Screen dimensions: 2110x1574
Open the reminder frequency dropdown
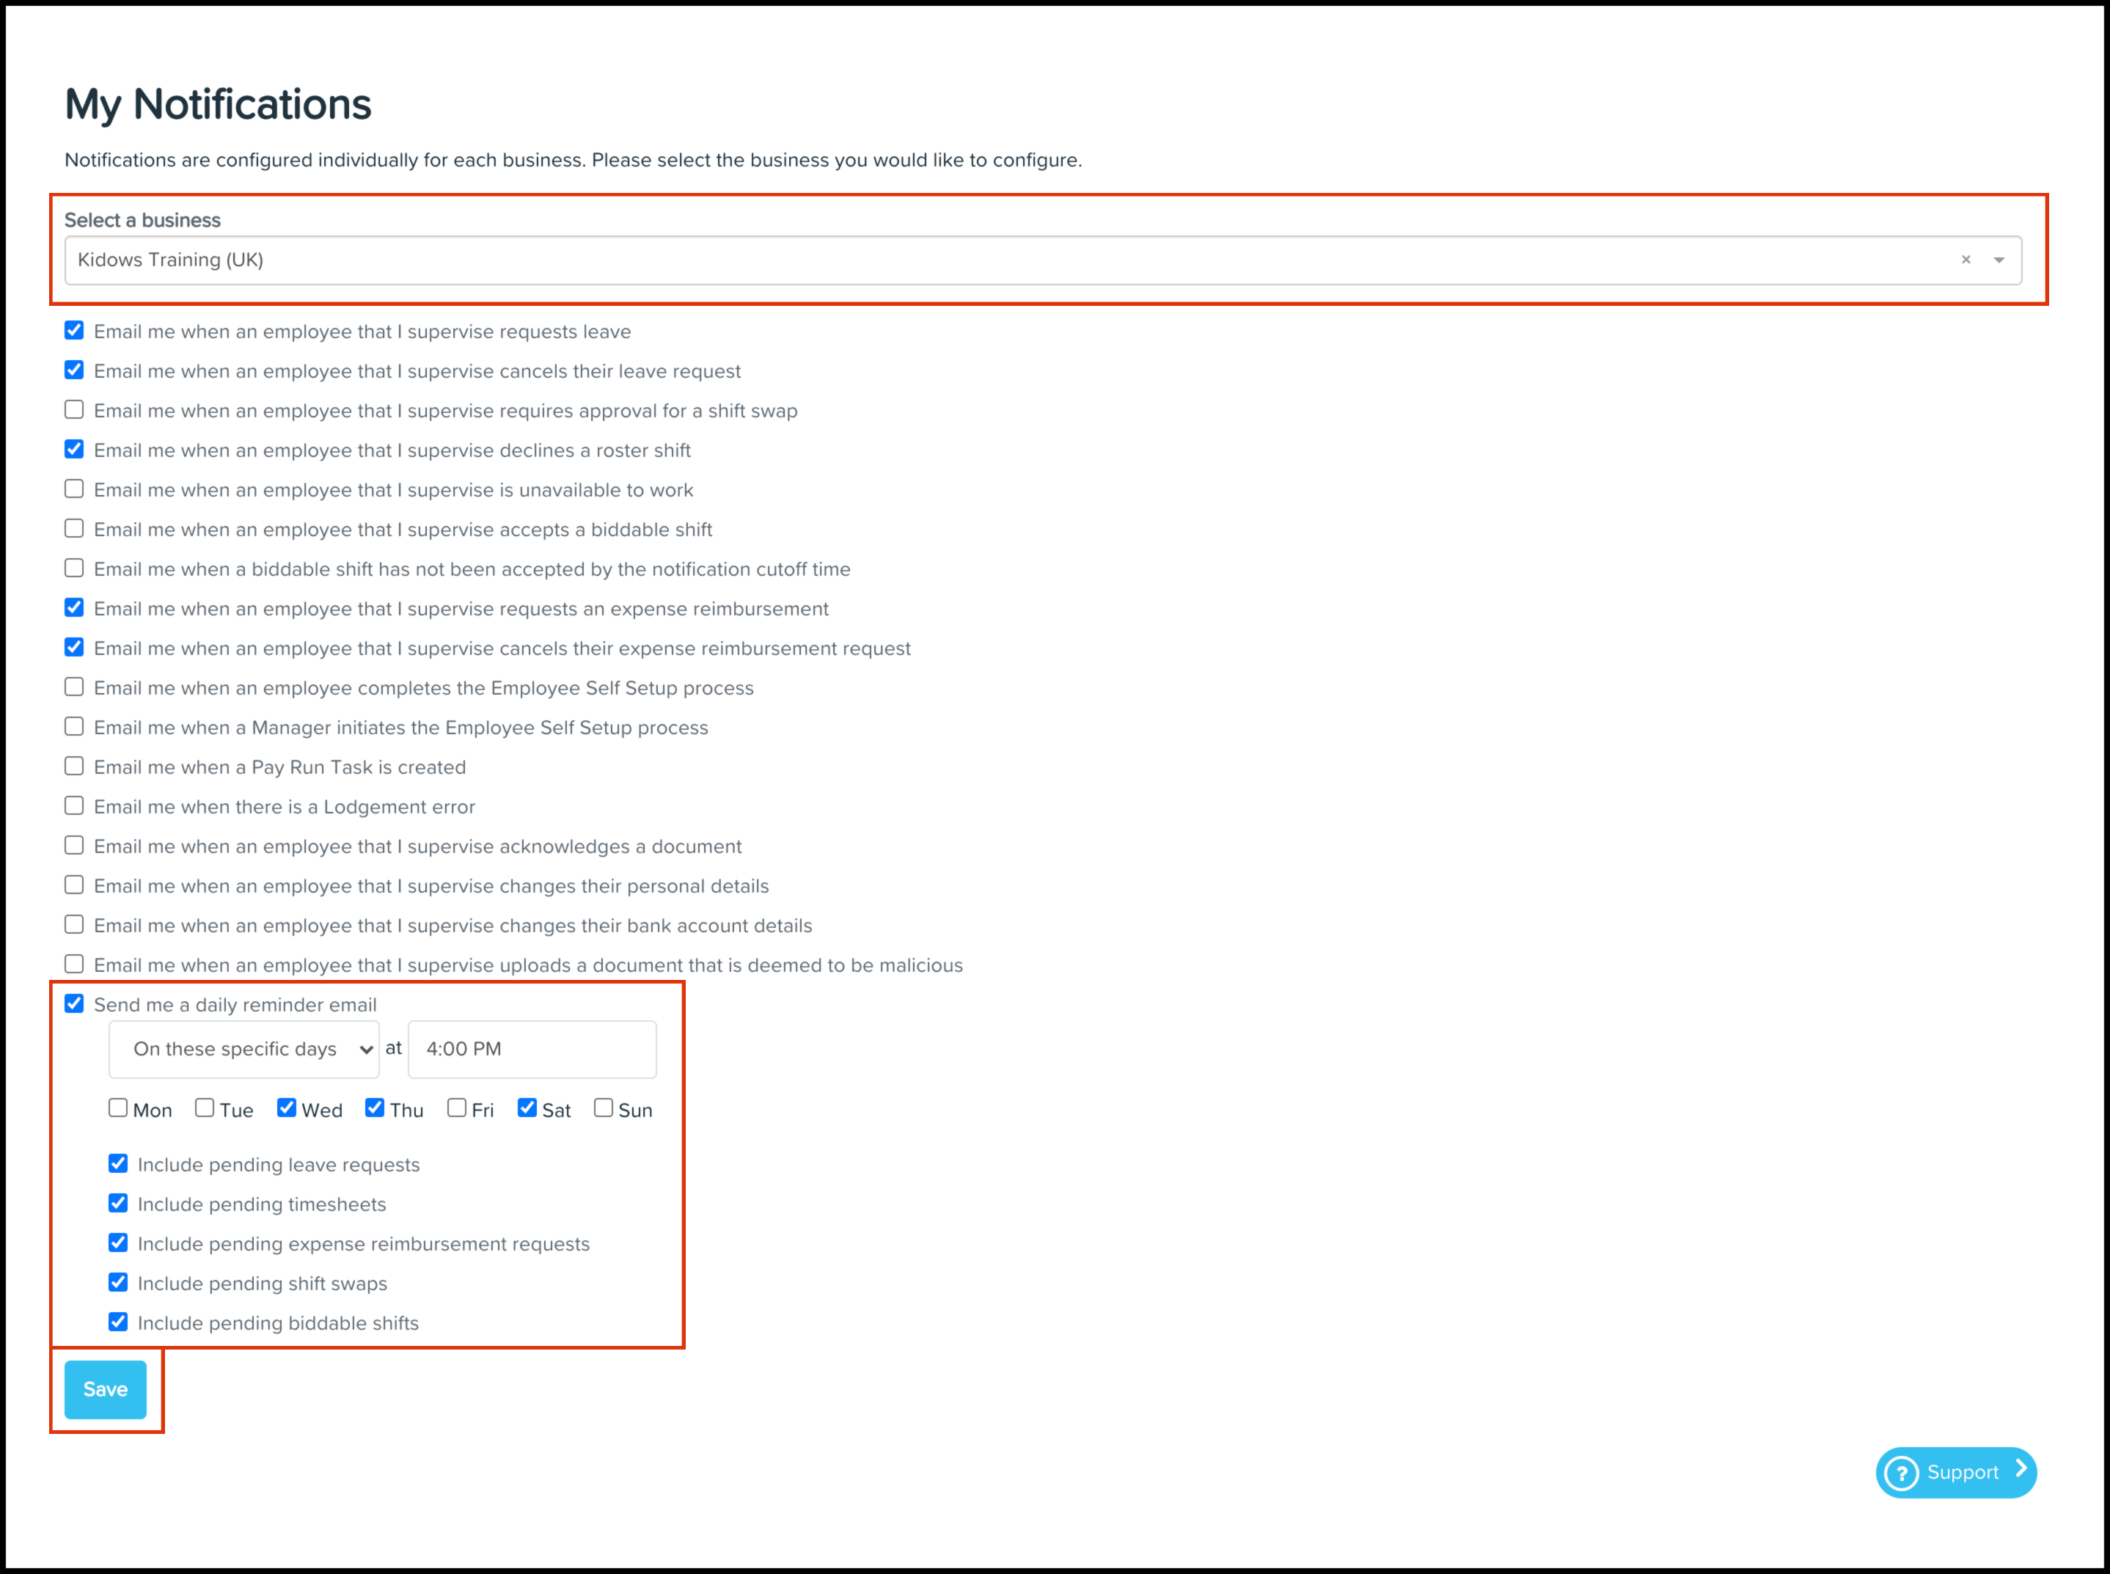244,1049
